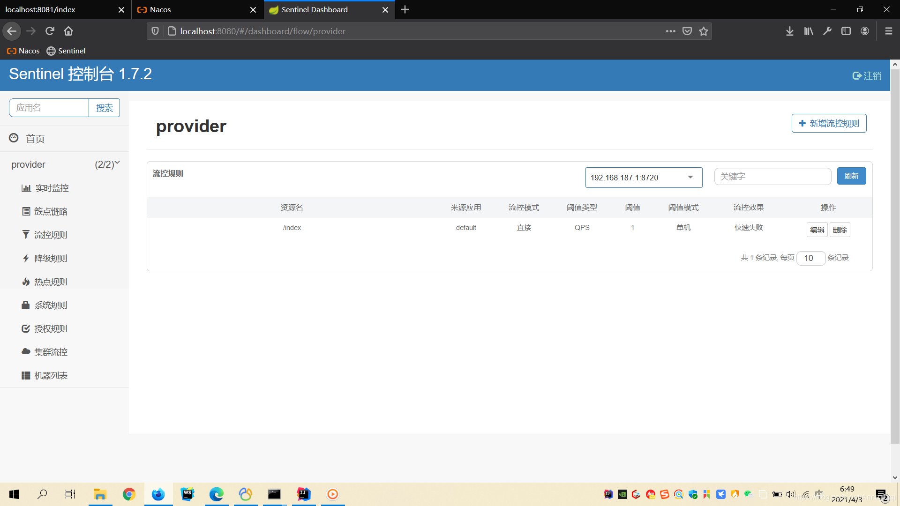The height and width of the screenshot is (506, 900).
Task: Click the 新增流控规则 add rule button
Action: pos(829,123)
